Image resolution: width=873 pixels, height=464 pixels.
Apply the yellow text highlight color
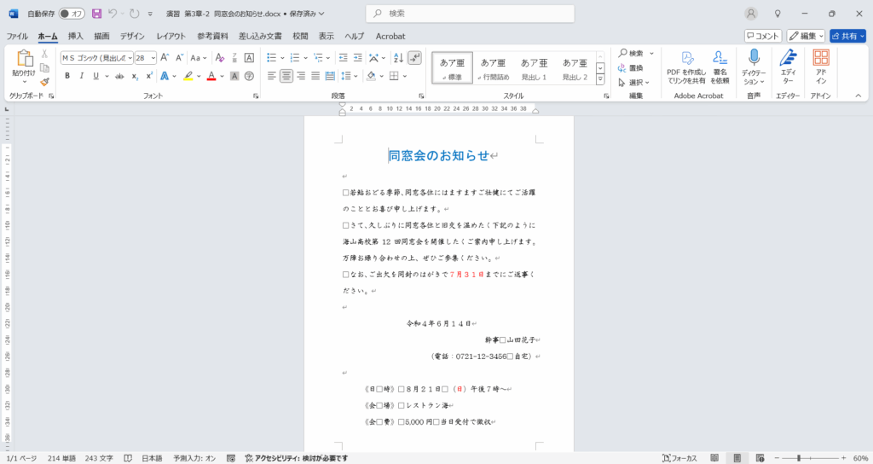[x=188, y=76]
